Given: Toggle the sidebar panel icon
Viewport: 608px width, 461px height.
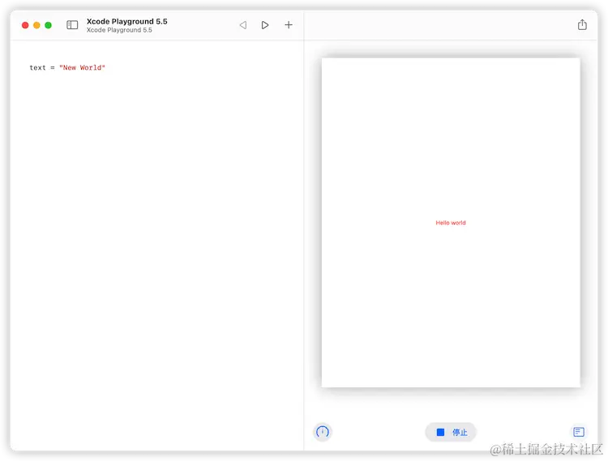Looking at the screenshot, I should tap(72, 25).
